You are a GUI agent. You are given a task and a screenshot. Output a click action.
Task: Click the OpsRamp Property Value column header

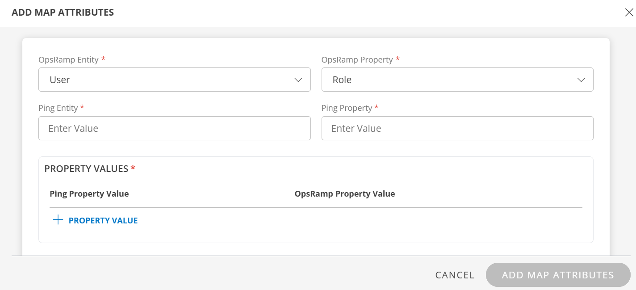[344, 194]
